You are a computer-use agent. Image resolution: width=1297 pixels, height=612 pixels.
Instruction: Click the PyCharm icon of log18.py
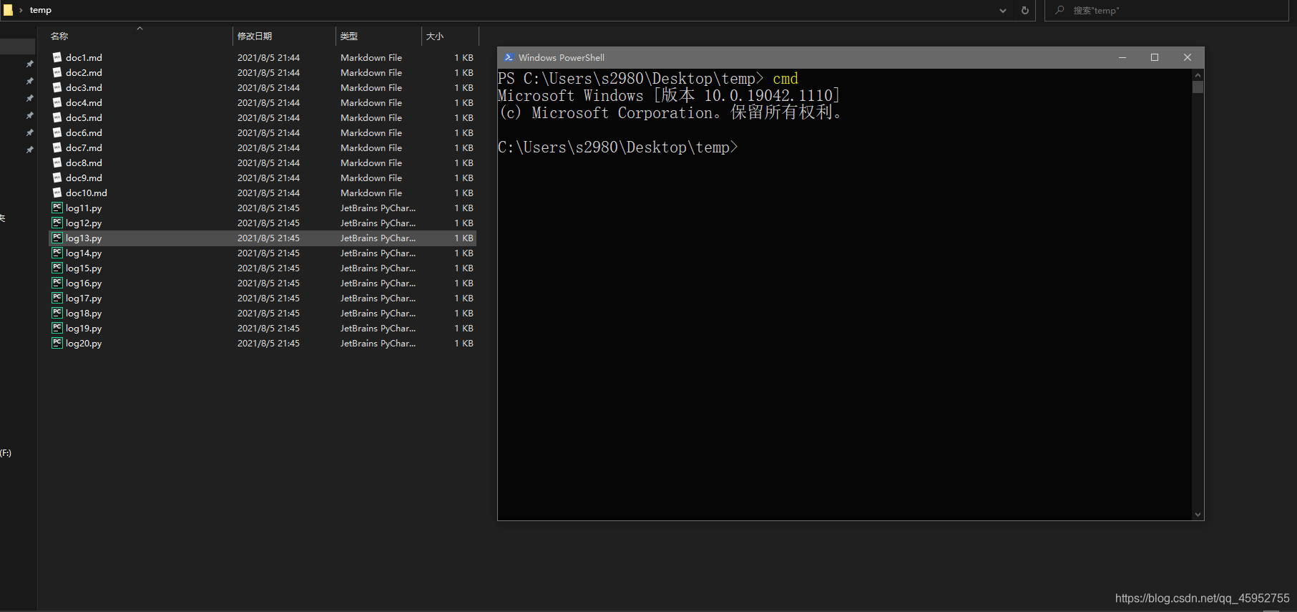(57, 313)
